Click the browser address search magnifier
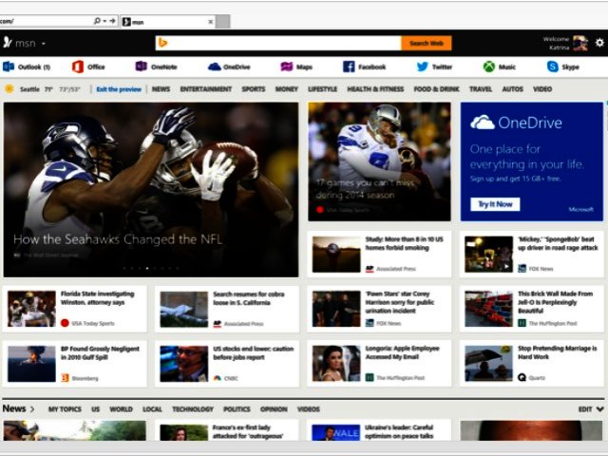 97,21
